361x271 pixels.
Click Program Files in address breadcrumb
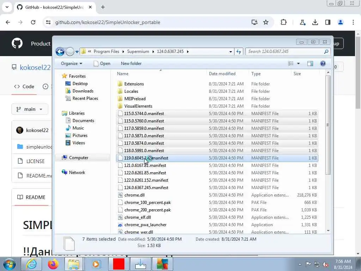[106, 52]
